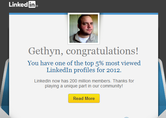Click the '200 million members' sentence line
This screenshot has height=118, width=166.
(x=84, y=81)
